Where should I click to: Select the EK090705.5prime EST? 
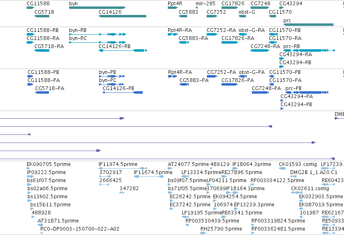pos(28,168)
